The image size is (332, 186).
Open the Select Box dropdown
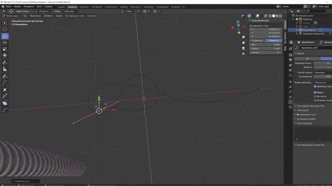(x=72, y=11)
